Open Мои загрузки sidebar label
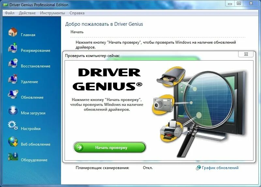The image size is (261, 187). pyautogui.click(x=33, y=113)
